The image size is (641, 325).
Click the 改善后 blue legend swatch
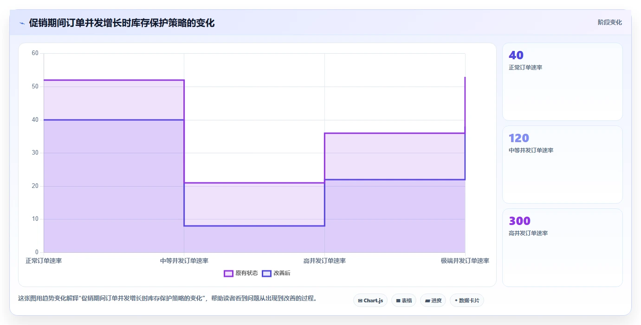point(266,273)
